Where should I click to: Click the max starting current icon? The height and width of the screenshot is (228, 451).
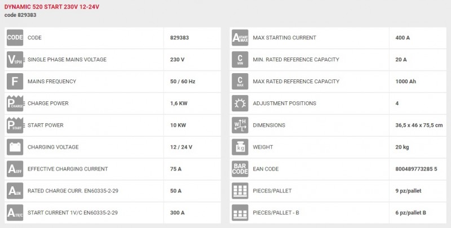(x=240, y=38)
